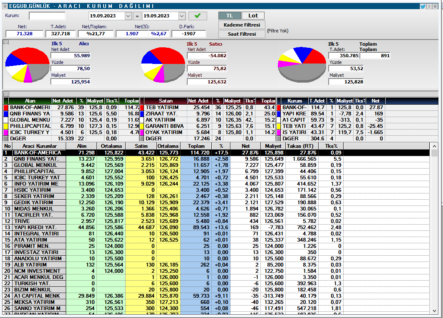Click the yellow swatch beside GARANTI BBVA
This screenshot has width=443, height=318.
click(142, 126)
